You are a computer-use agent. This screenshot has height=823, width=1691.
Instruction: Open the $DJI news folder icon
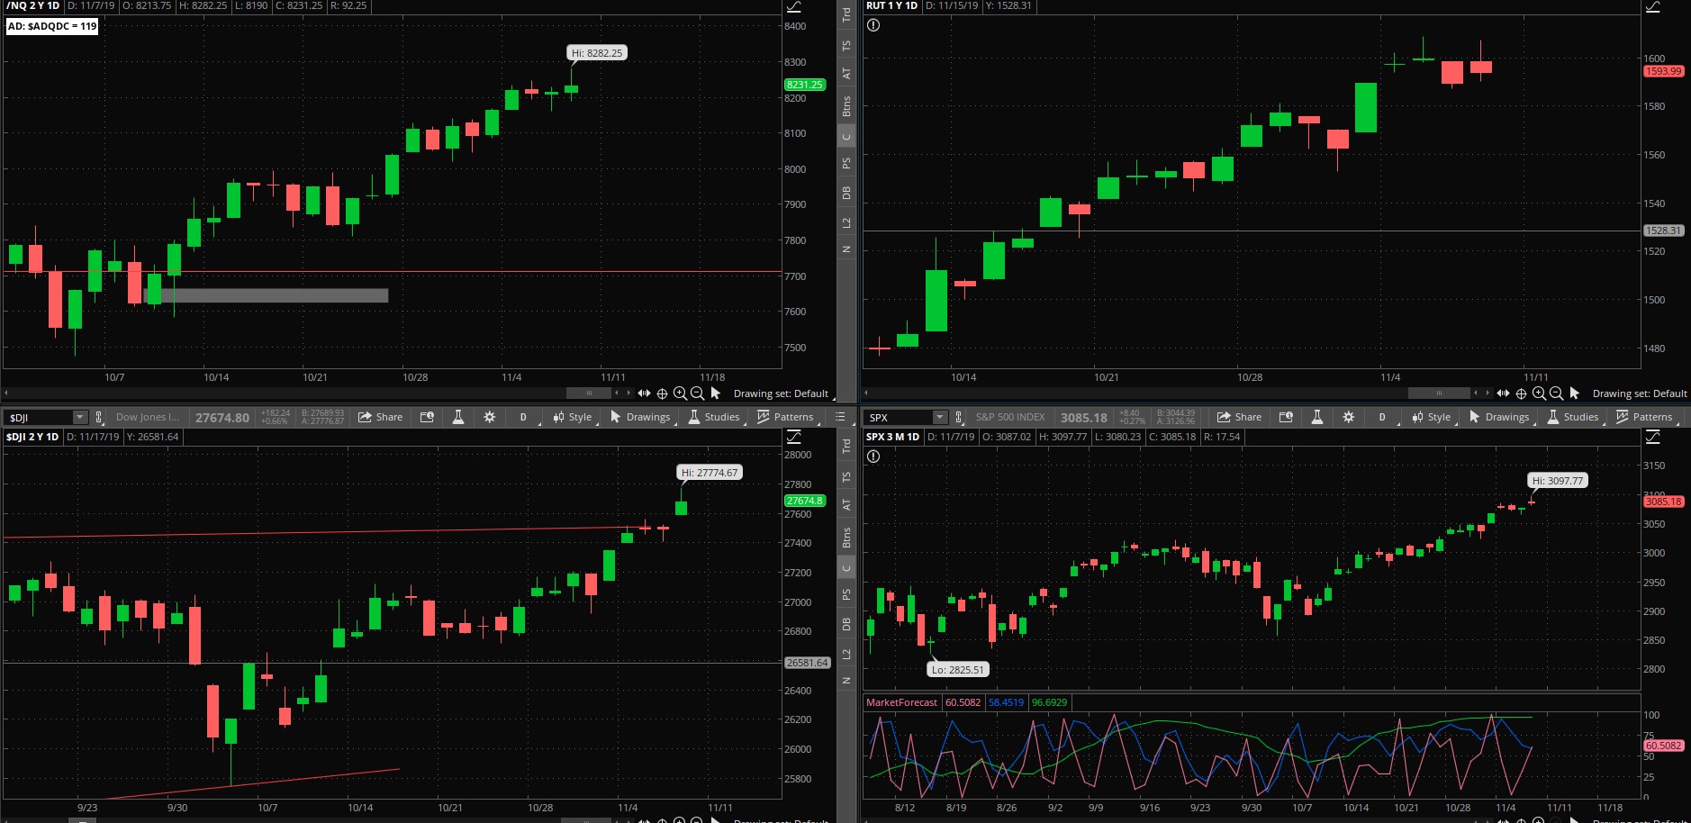coord(427,417)
